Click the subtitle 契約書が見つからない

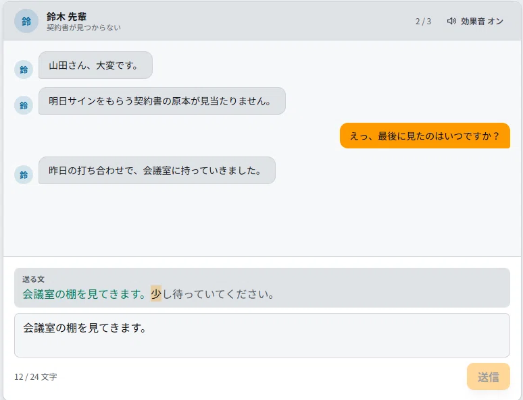point(84,28)
